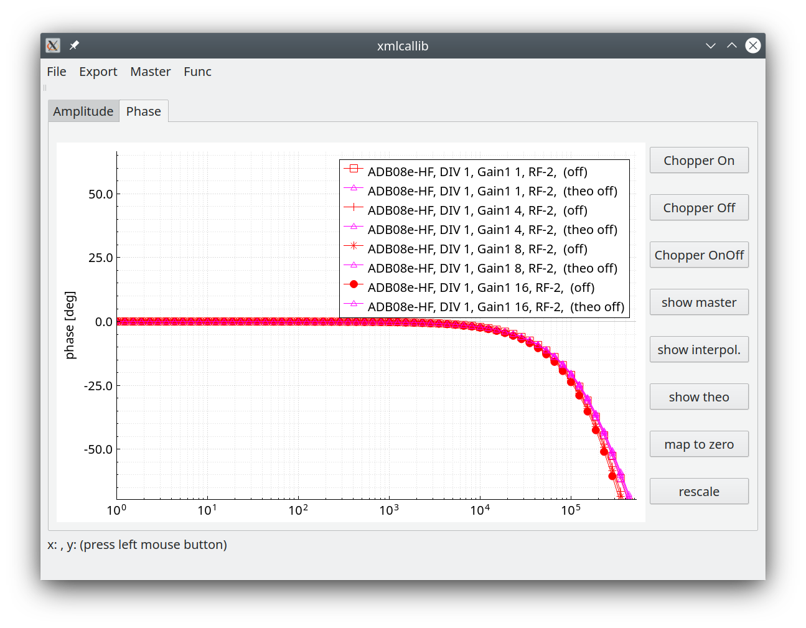806x628 pixels.
Task: Click the red square marker for Gain1 1 (off)
Action: [354, 168]
